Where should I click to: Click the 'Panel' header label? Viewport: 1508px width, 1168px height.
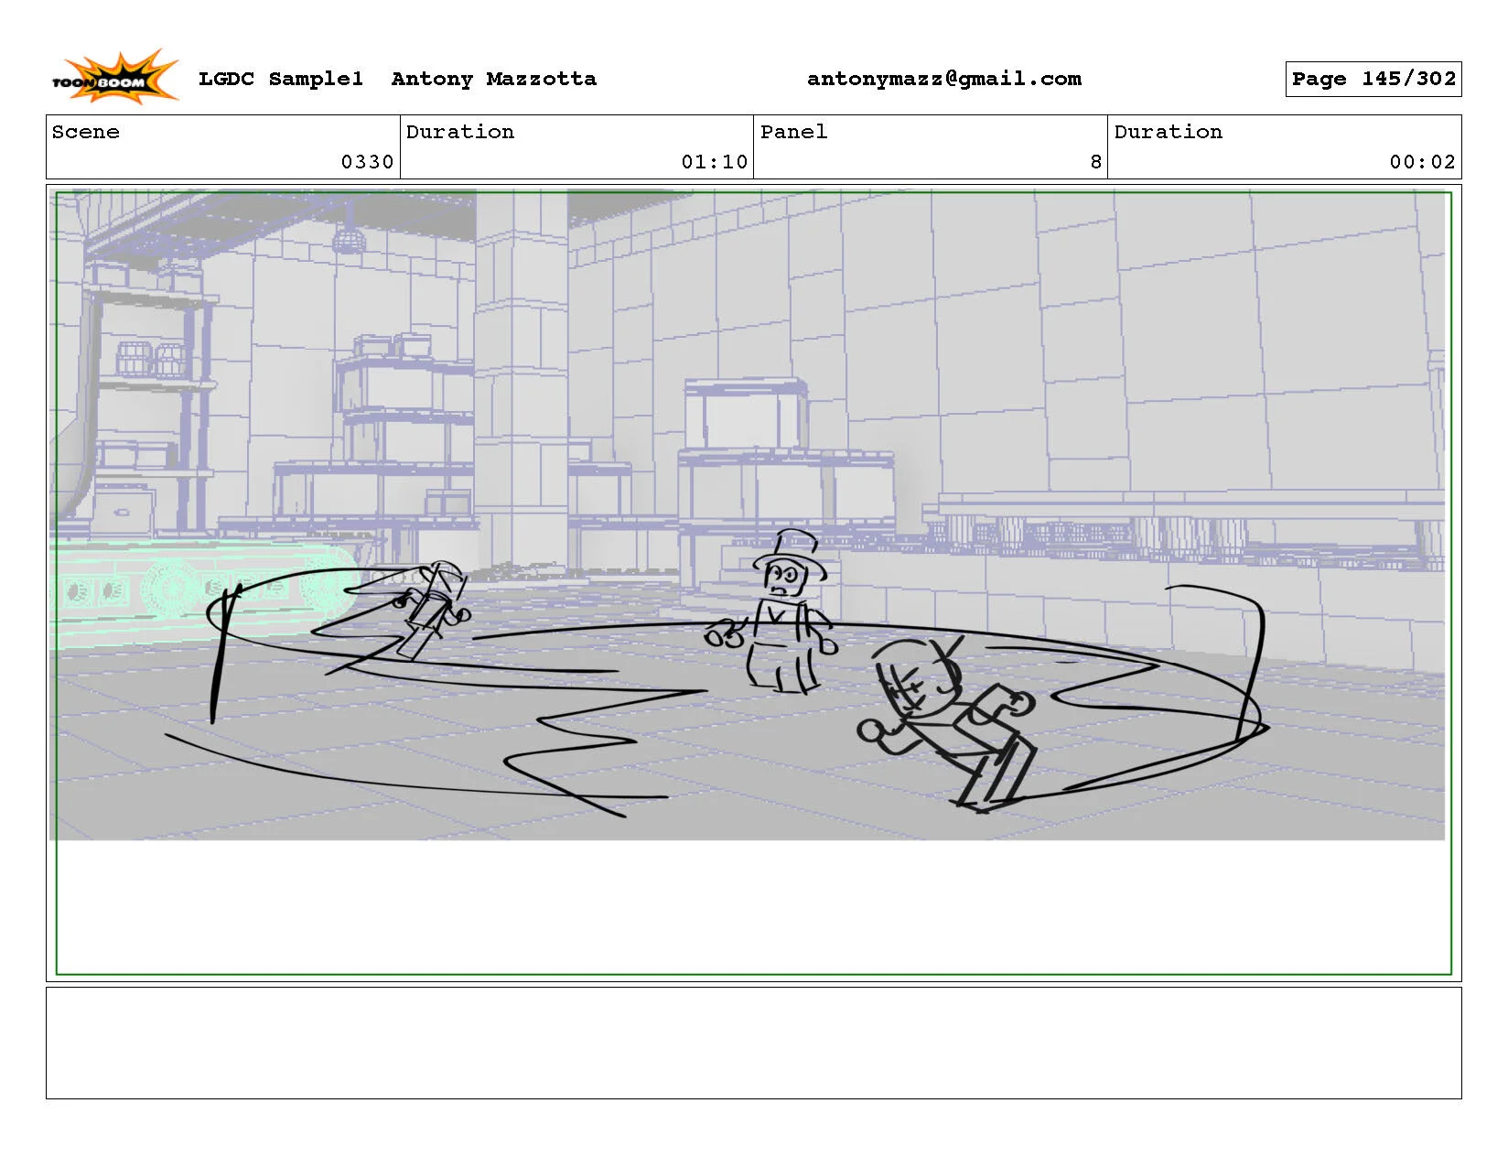(793, 132)
